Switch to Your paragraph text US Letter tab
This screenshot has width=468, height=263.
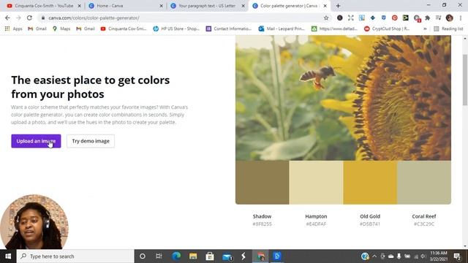(208, 6)
